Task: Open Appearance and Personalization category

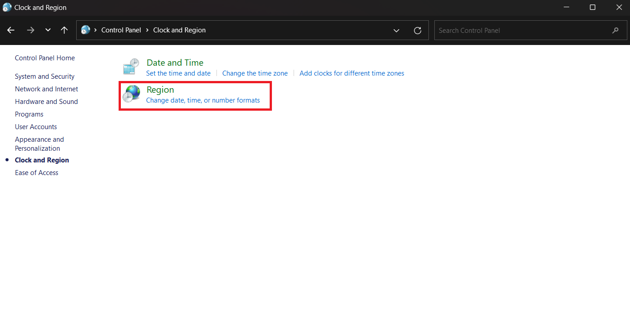Action: [39, 144]
